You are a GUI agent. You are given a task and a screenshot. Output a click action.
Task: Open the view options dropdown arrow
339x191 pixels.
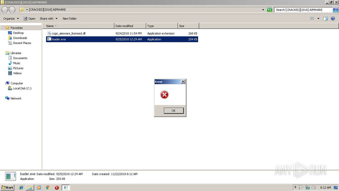click(x=318, y=19)
